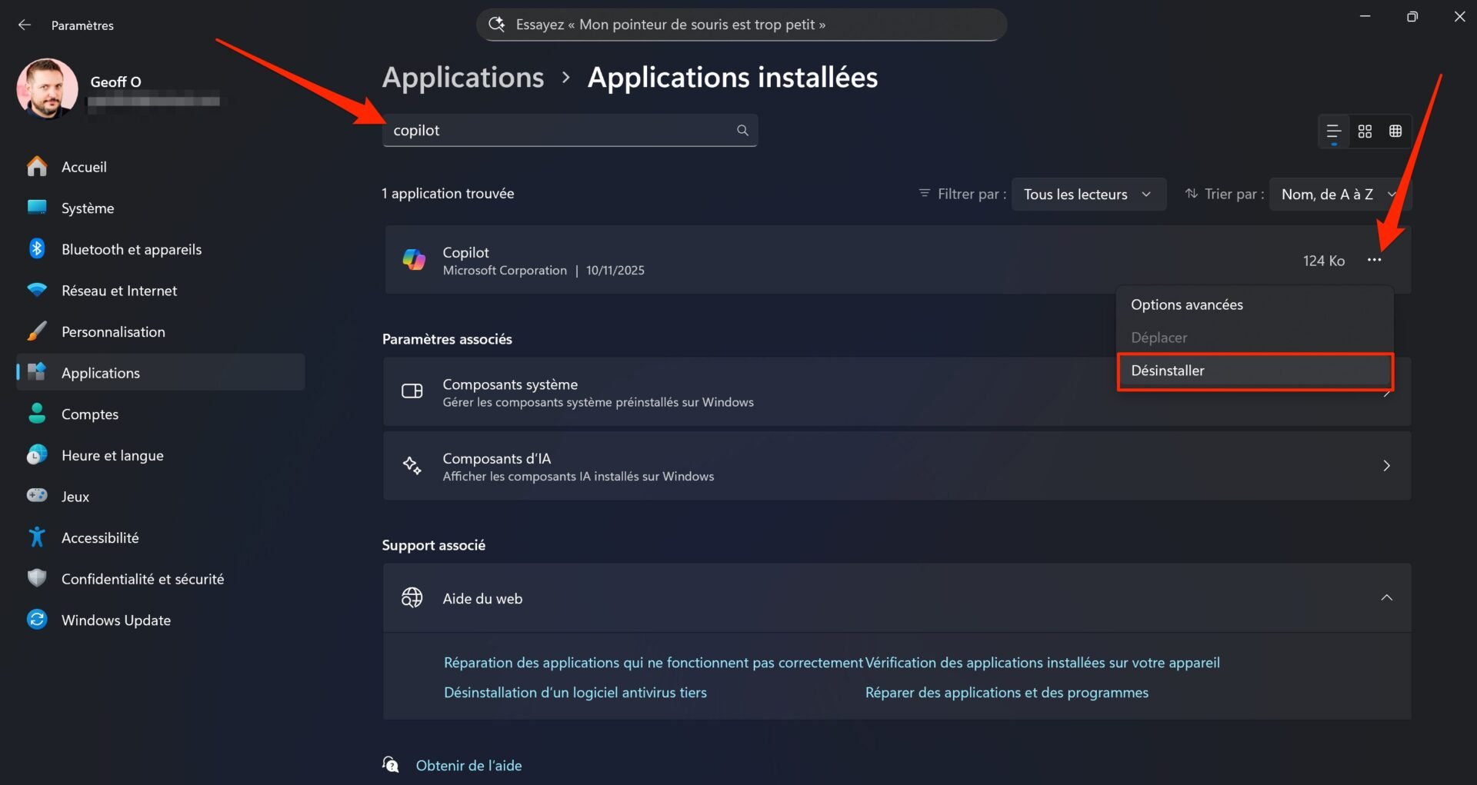Open Désinstallation d'un logiciel antivirus tiers

tap(575, 692)
